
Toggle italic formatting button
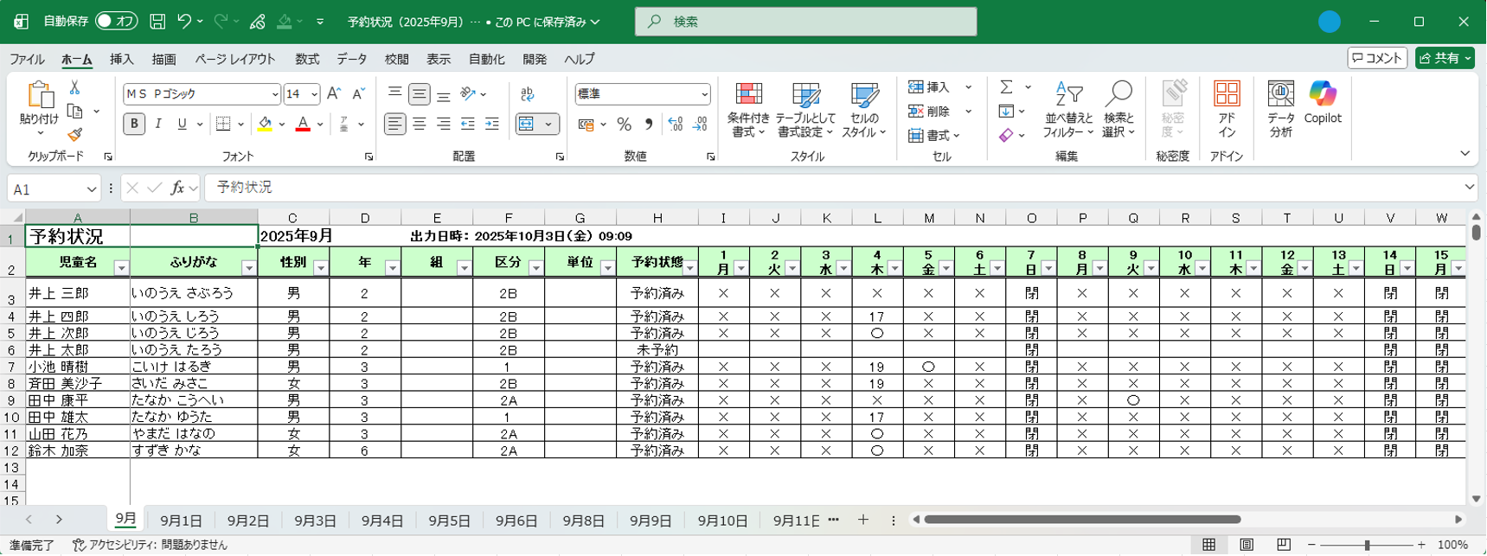tap(158, 125)
